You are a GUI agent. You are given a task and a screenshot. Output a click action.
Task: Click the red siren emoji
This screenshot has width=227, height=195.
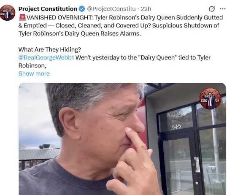tap(22, 17)
